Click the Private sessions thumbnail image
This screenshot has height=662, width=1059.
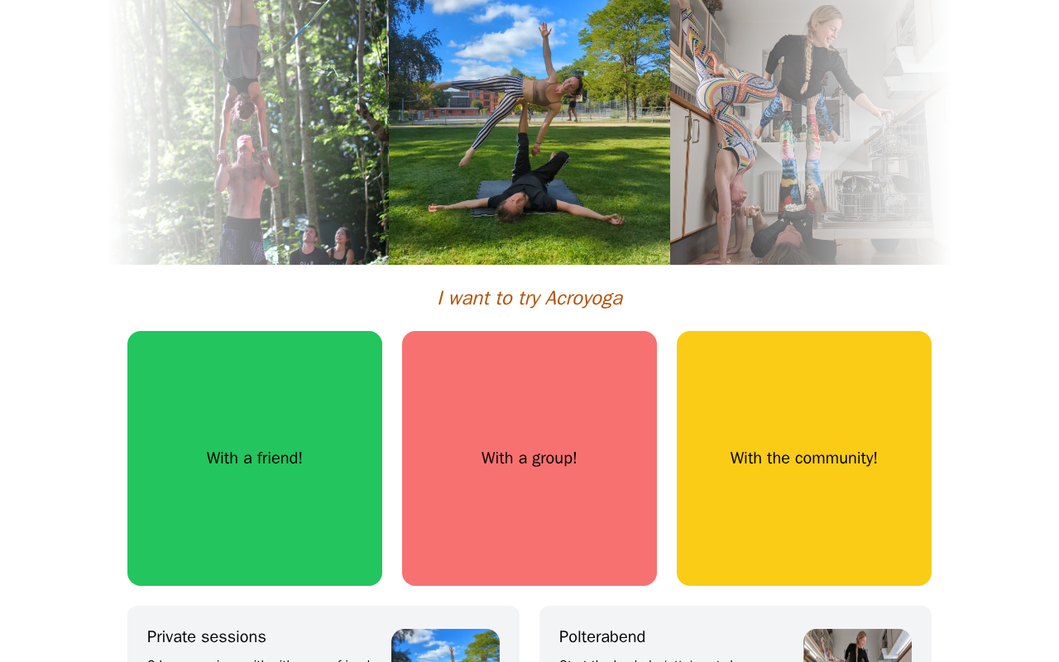[x=445, y=646]
